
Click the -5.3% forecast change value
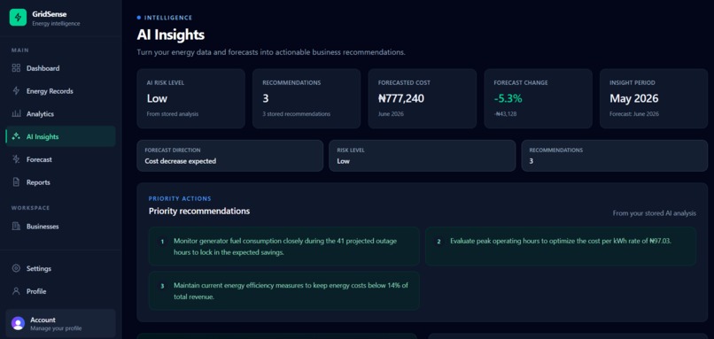click(508, 98)
